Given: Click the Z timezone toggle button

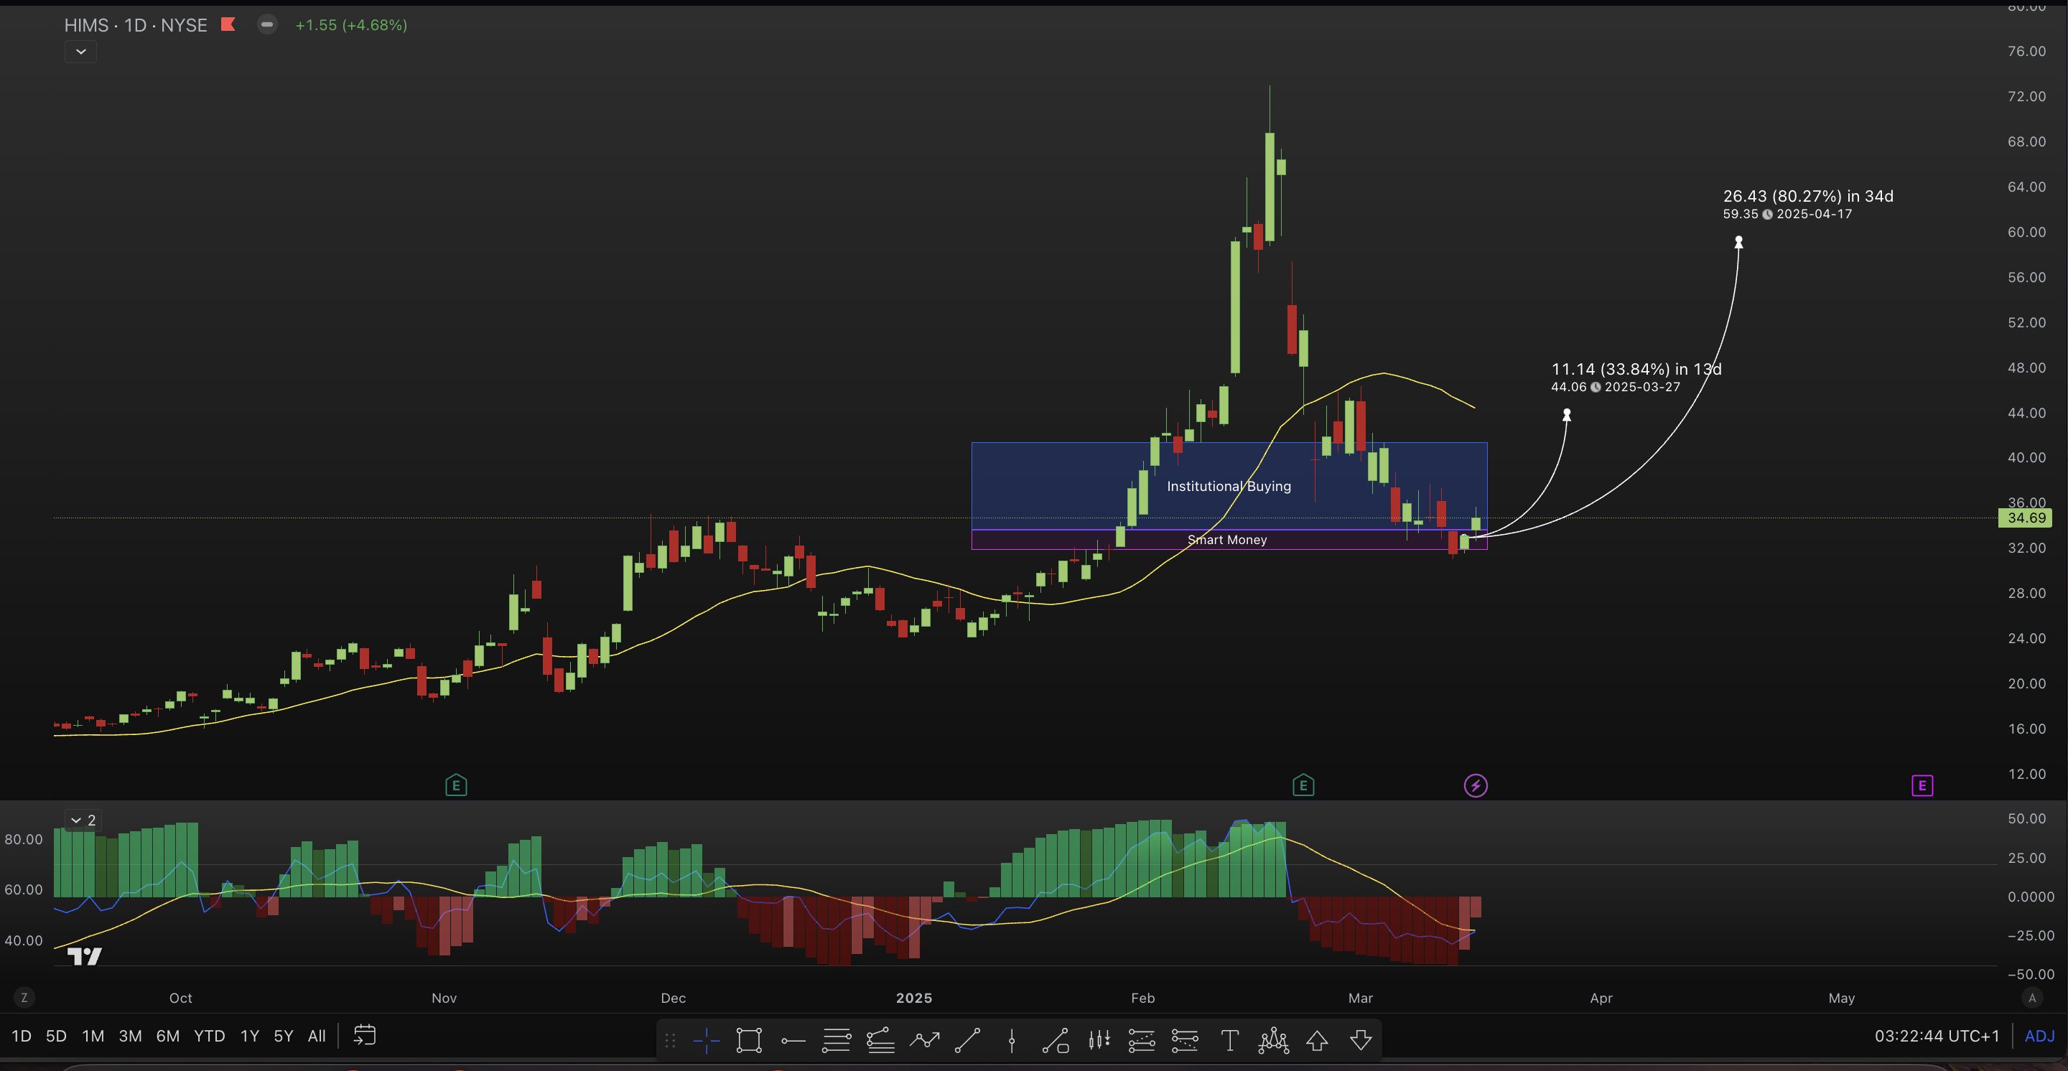Looking at the screenshot, I should tap(24, 998).
